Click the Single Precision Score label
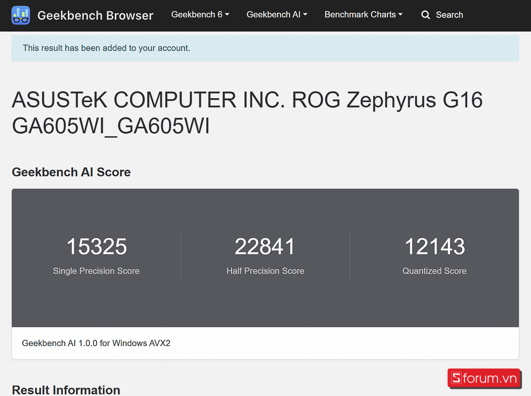The height and width of the screenshot is (396, 531). coord(96,271)
